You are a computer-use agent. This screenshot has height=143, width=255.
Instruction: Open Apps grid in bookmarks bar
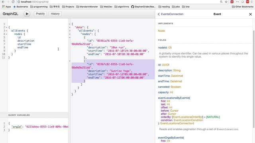[x=6, y=7]
